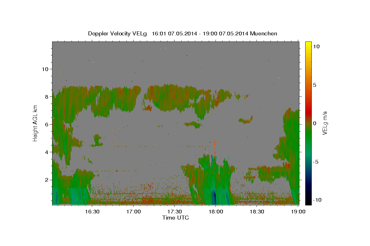Click the 'Time UTC' x-axis label
Viewport: 370px width, 246px height.
pos(175,218)
